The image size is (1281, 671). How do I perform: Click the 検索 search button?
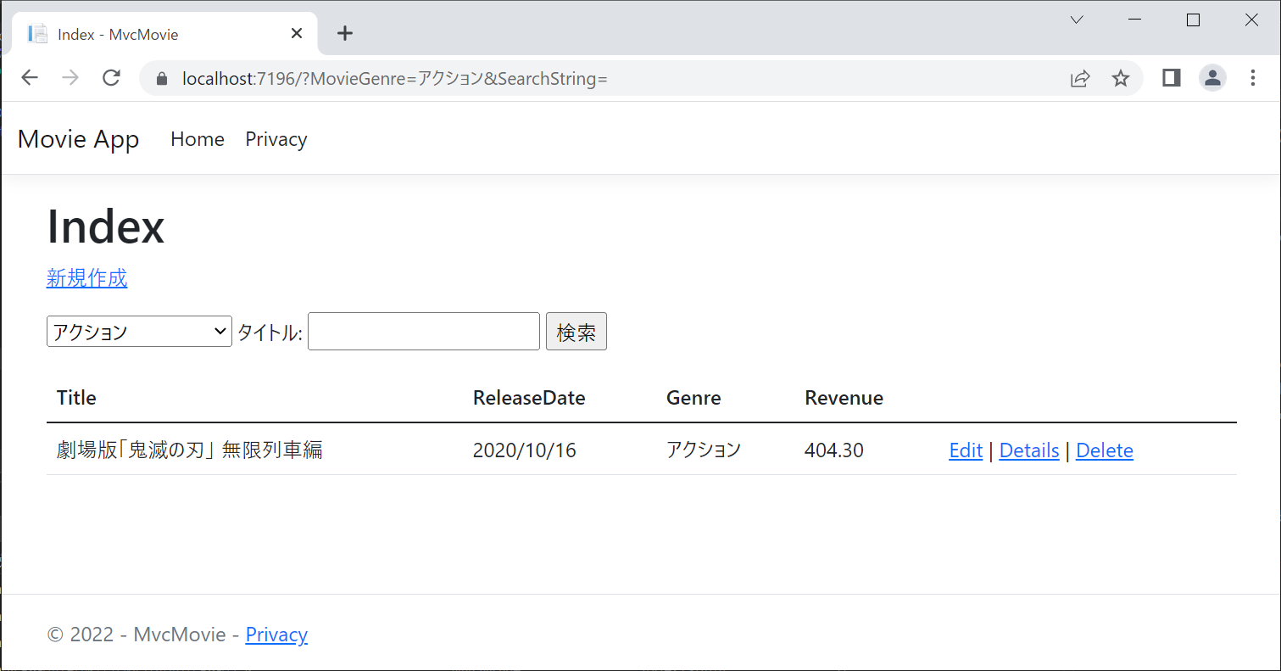pyautogui.click(x=576, y=331)
